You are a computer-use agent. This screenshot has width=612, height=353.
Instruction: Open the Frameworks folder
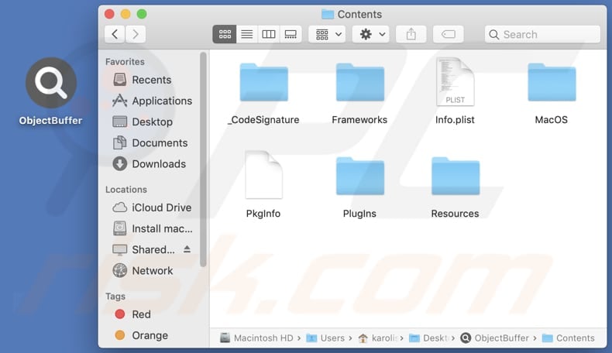click(x=359, y=84)
